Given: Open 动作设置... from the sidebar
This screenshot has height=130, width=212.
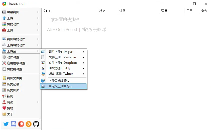Looking at the screenshot, I should pos(21,57).
